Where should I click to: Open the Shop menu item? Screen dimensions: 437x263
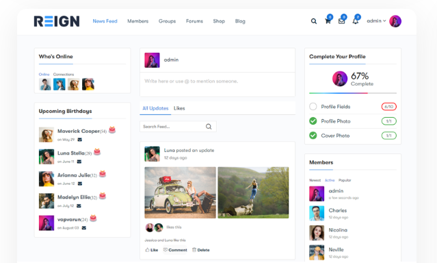(x=219, y=21)
